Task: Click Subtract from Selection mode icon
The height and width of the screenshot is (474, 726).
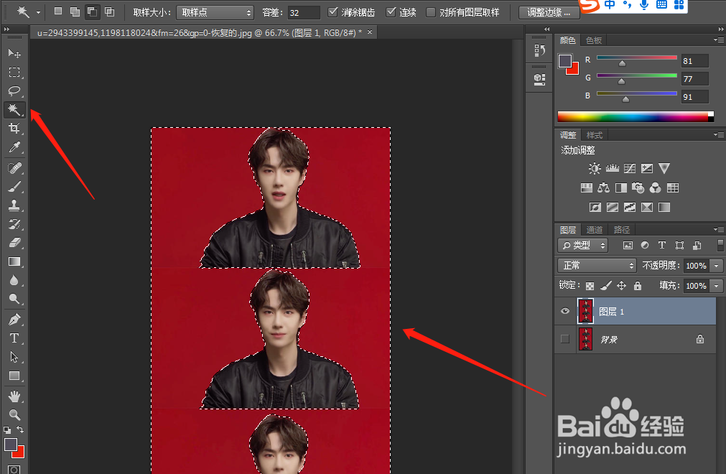Action: [92, 11]
